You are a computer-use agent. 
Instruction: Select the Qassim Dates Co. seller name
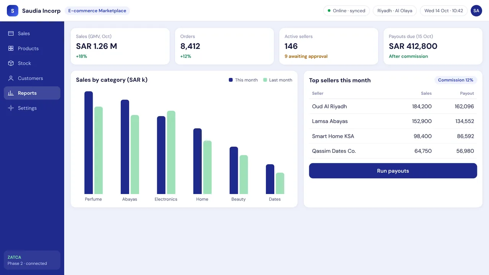(334, 151)
